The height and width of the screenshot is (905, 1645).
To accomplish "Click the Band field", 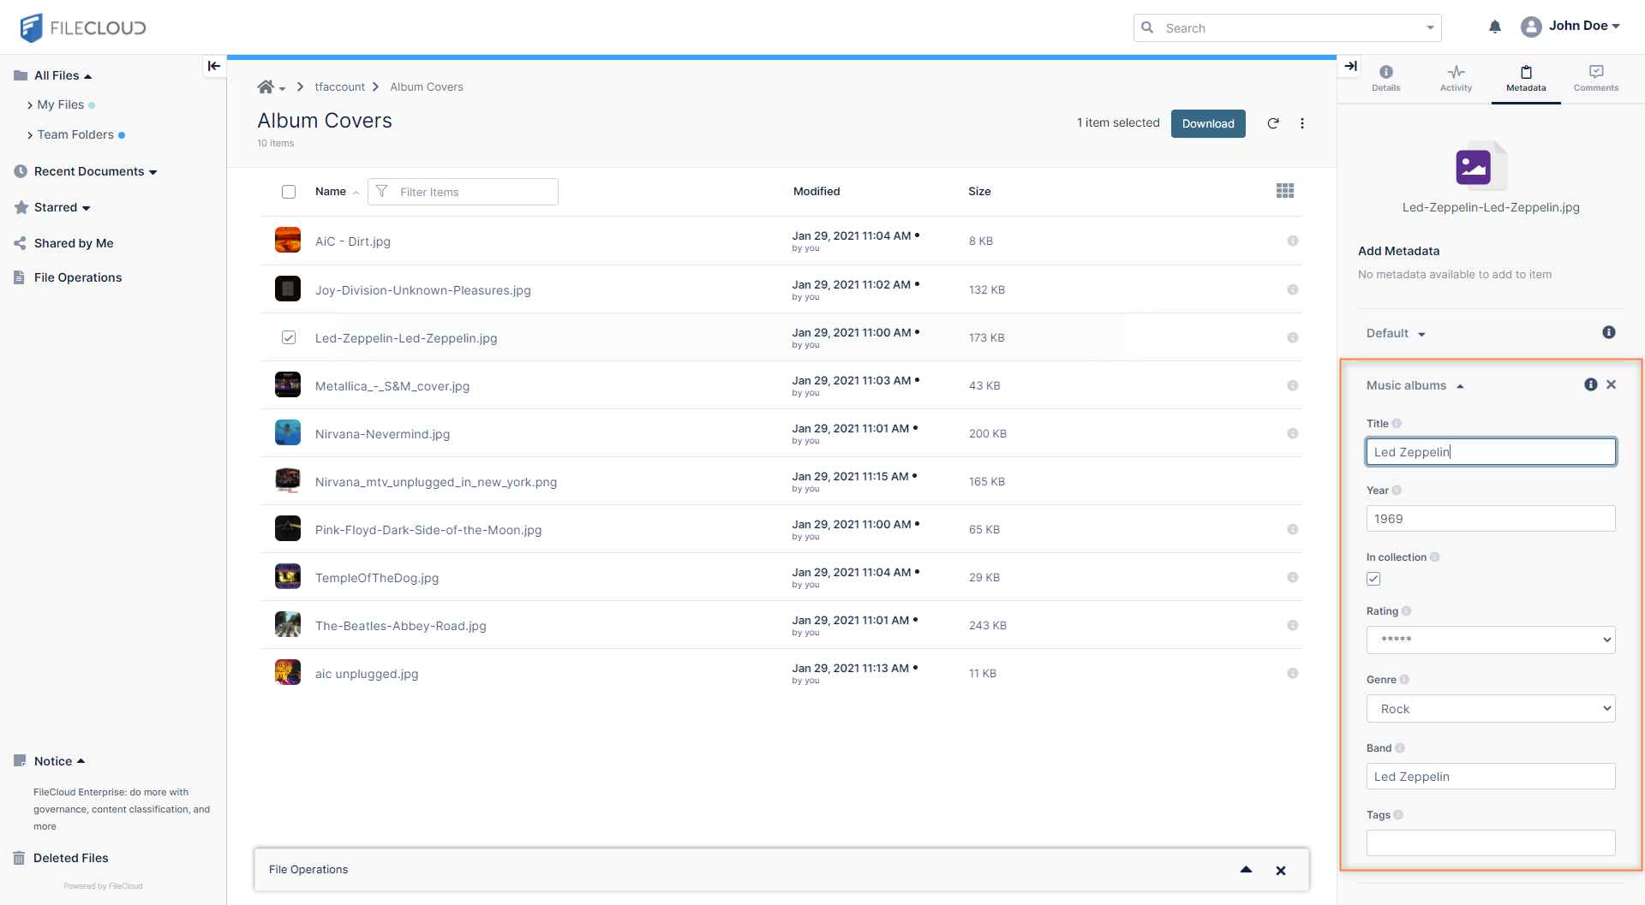I will click(1491, 777).
